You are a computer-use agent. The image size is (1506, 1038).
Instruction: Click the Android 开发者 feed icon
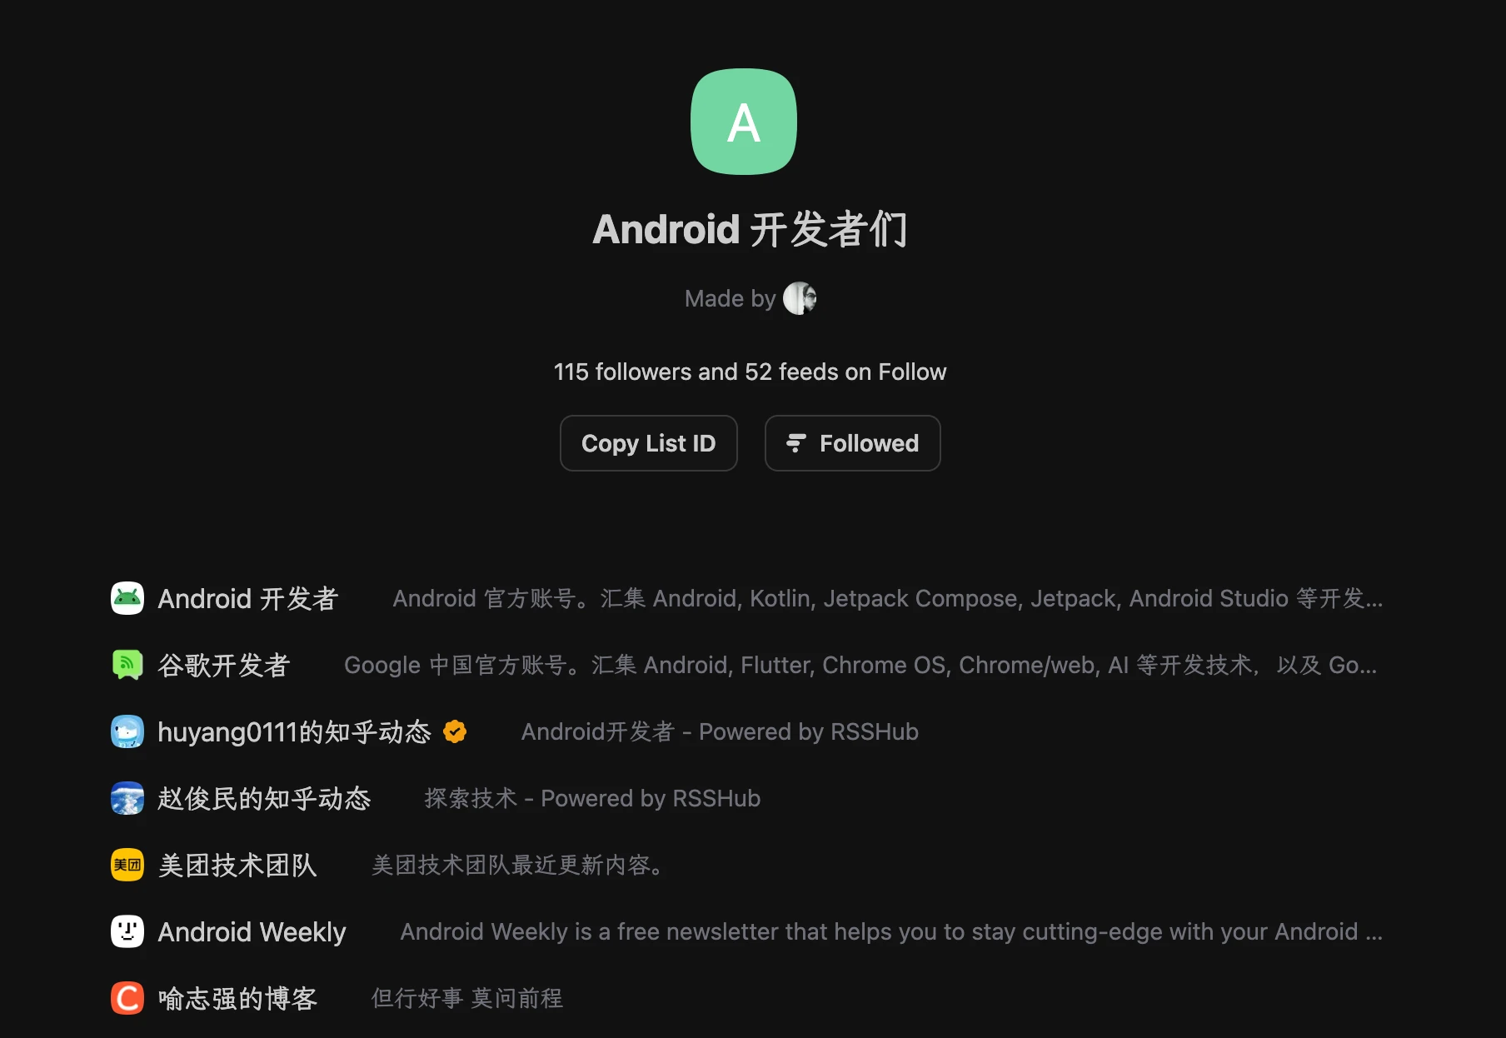pyautogui.click(x=127, y=598)
